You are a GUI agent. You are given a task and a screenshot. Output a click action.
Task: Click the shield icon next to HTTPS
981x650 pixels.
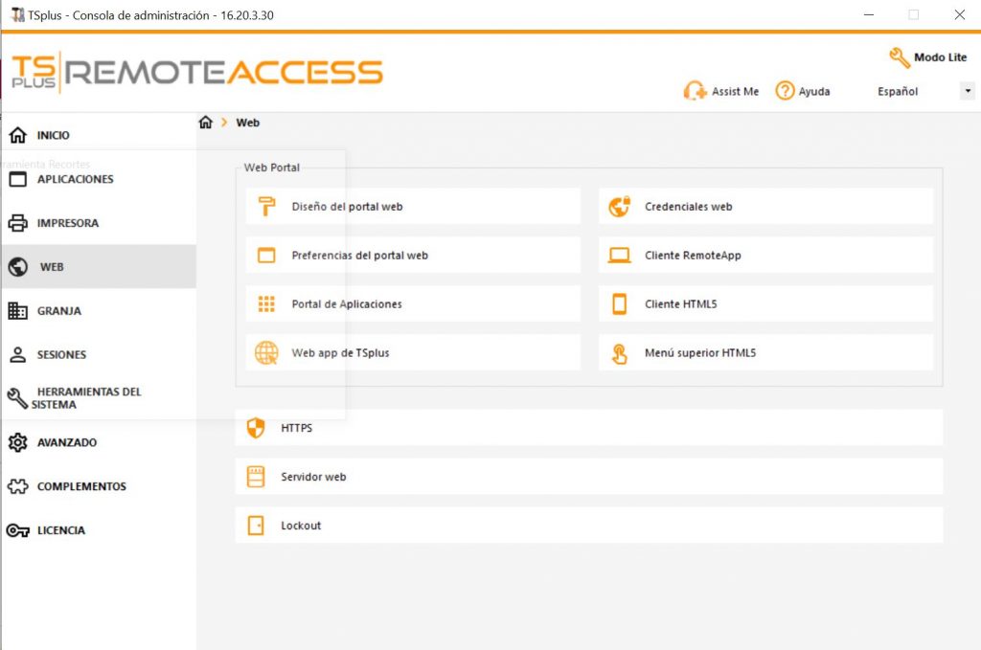point(256,428)
